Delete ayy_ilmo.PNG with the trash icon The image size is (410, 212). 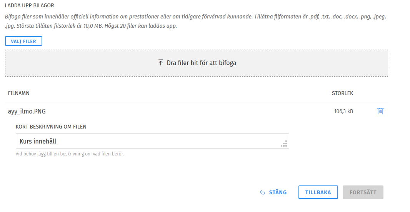pos(380,111)
